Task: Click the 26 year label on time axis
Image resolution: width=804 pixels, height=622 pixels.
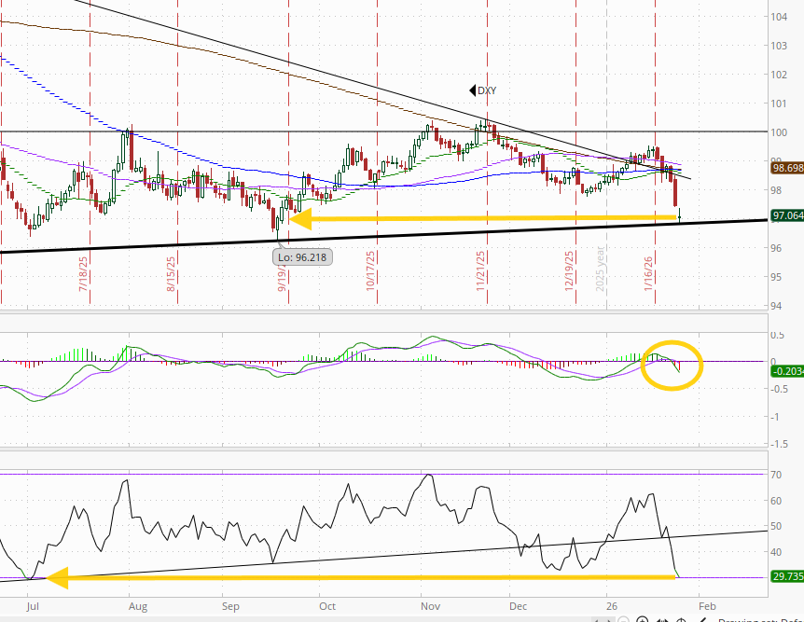Action: pos(612,606)
